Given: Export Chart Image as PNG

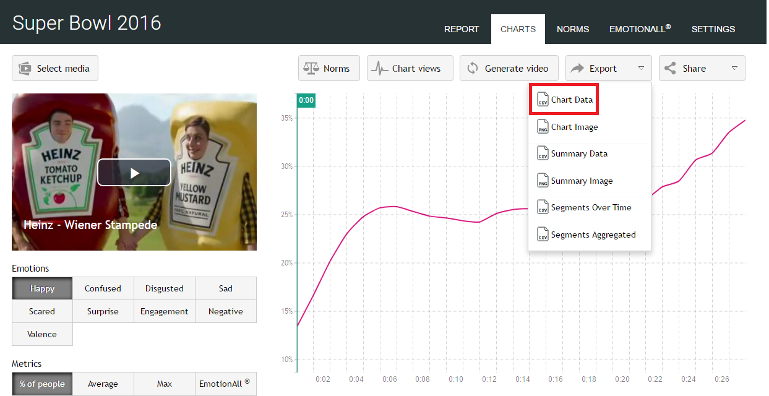Looking at the screenshot, I should point(590,127).
